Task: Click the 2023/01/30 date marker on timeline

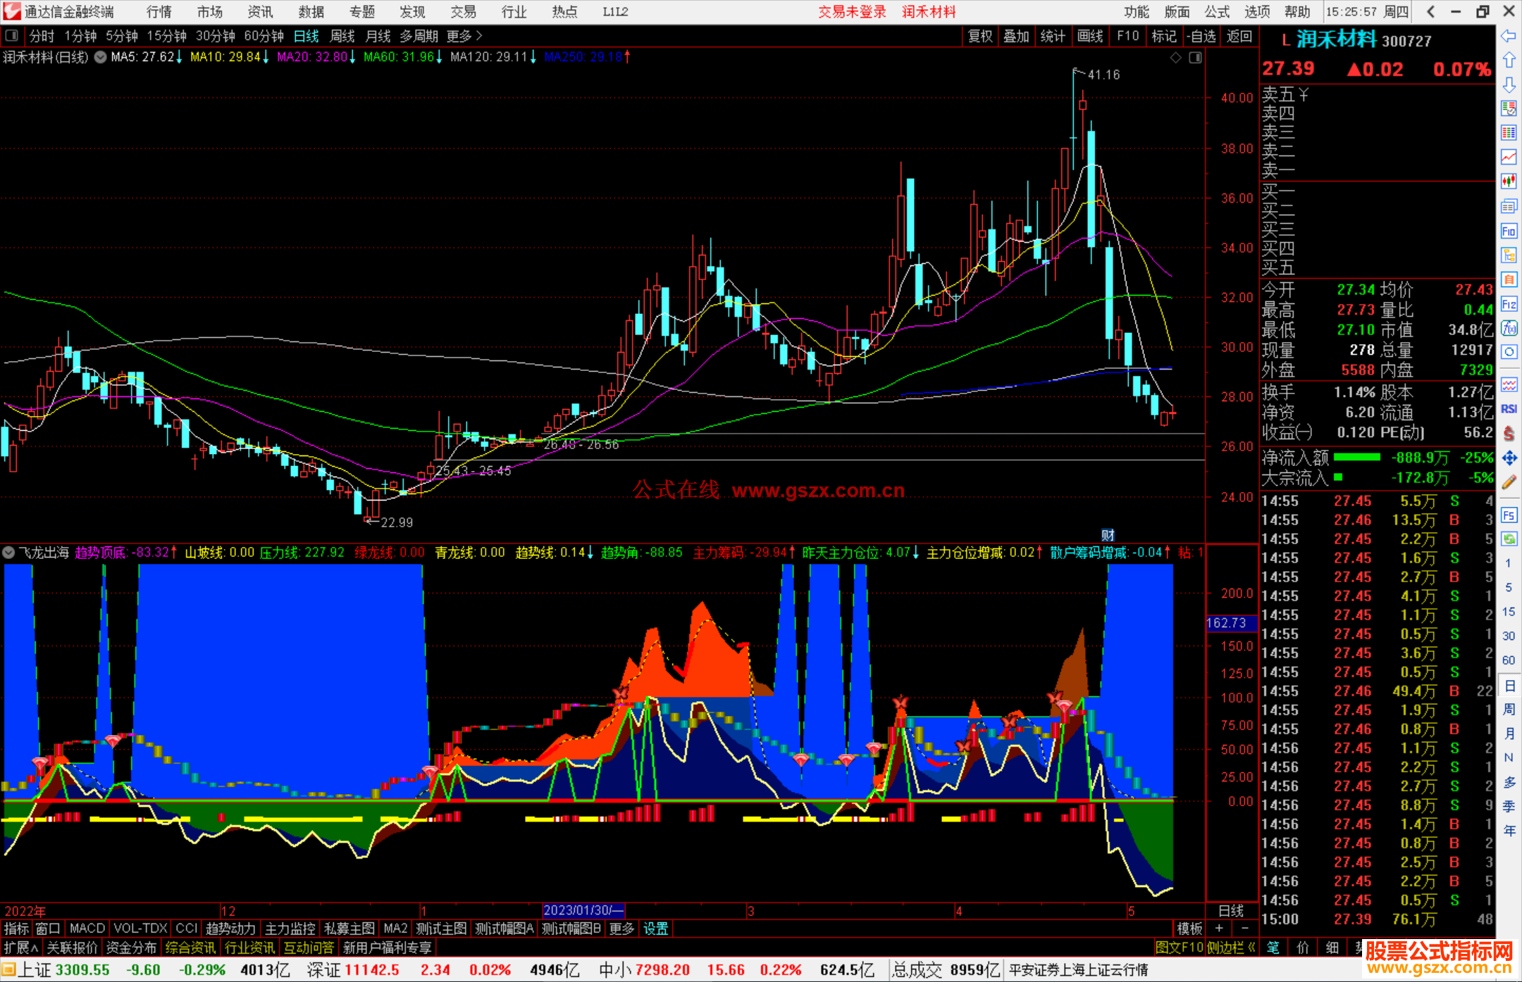Action: 583,910
